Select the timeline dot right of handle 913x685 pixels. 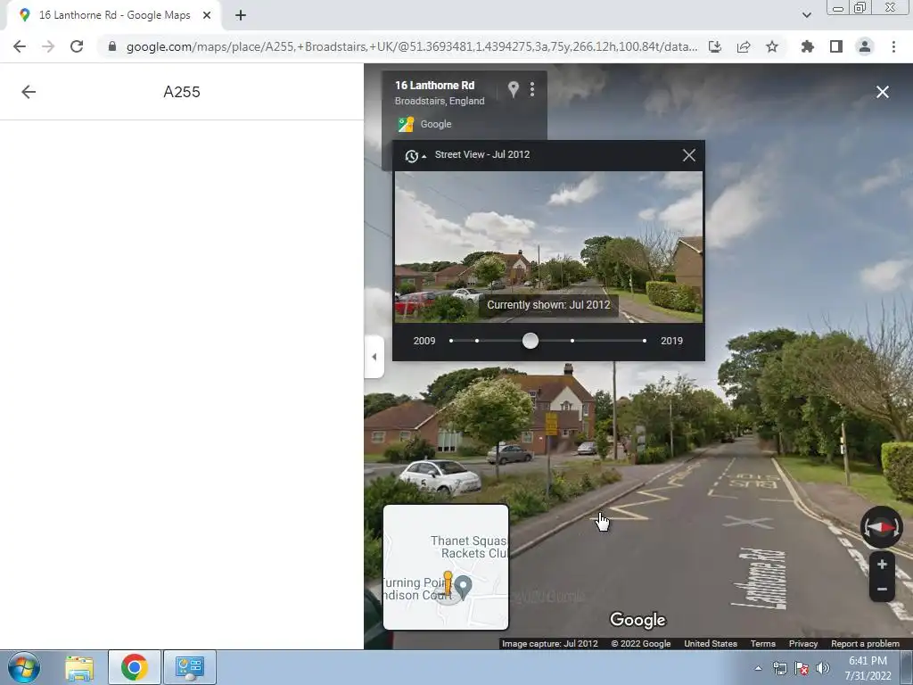click(572, 341)
